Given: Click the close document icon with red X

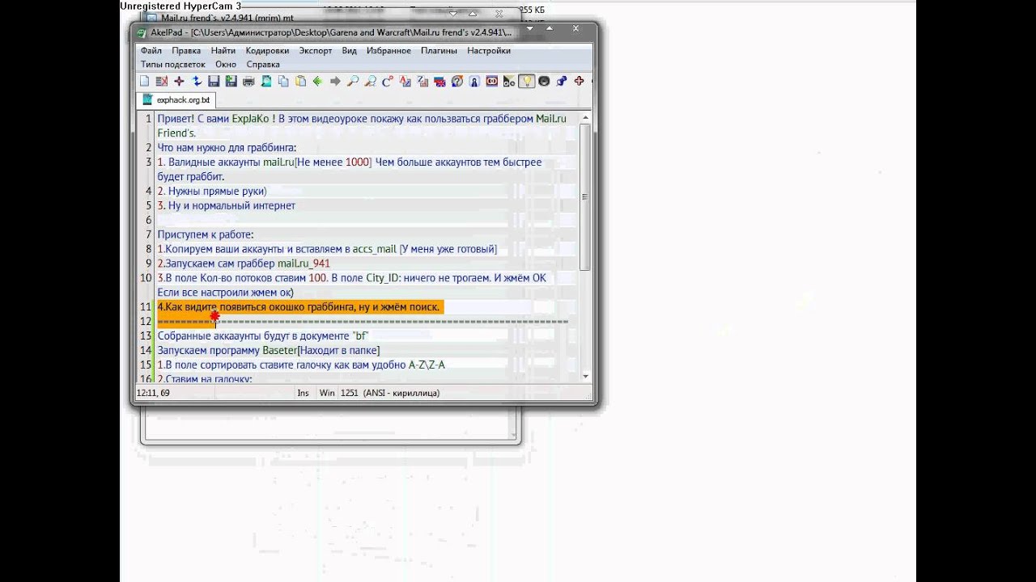Looking at the screenshot, I should (162, 81).
